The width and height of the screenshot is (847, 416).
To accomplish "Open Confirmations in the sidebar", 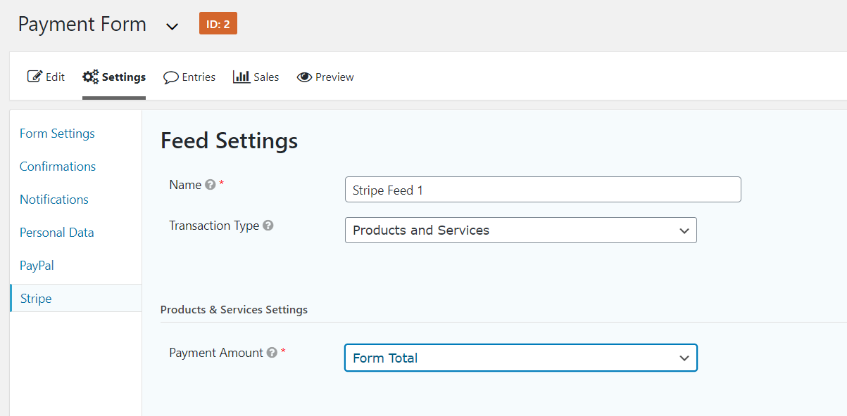I will [x=58, y=167].
